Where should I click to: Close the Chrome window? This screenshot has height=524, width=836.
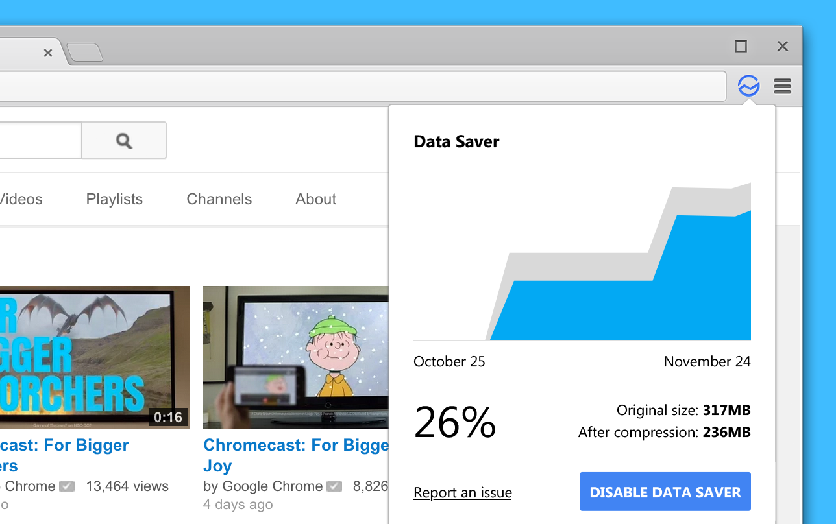tap(783, 46)
